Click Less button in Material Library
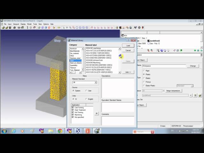Screen dimensions: 204x153 coord(128,72)
